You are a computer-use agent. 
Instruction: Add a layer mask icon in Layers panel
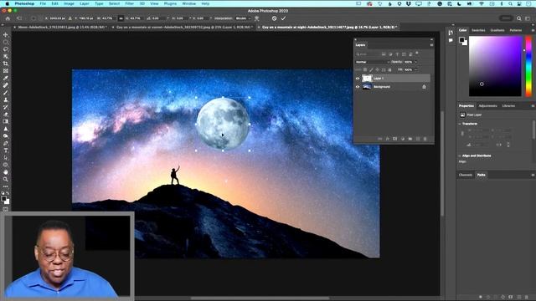point(394,139)
